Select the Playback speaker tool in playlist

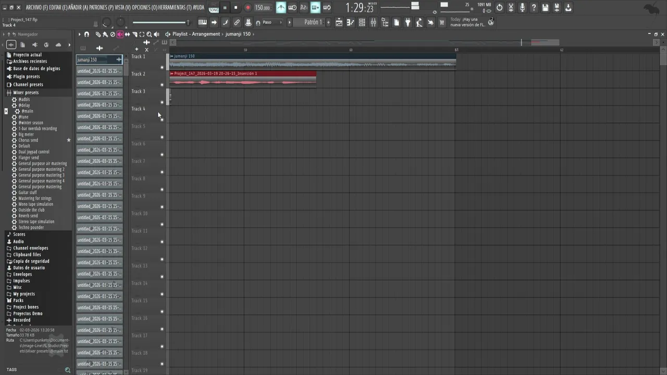pyautogui.click(x=156, y=34)
